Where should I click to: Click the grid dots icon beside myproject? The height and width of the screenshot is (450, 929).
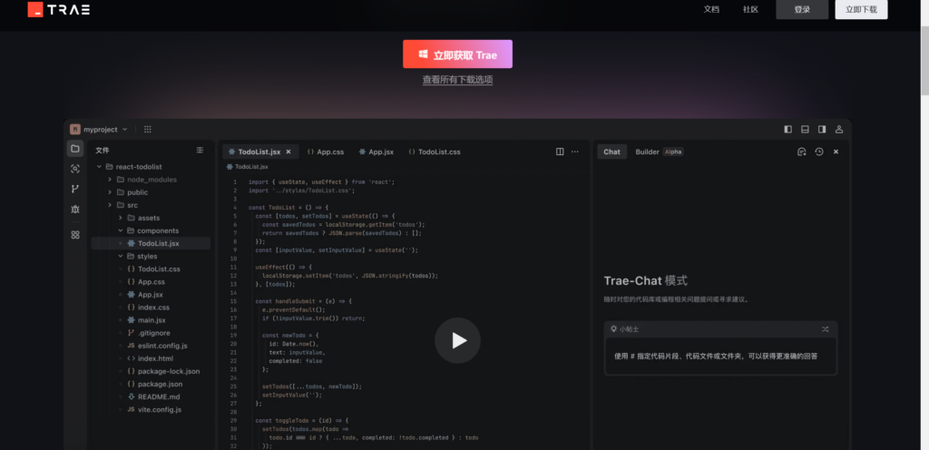click(148, 129)
